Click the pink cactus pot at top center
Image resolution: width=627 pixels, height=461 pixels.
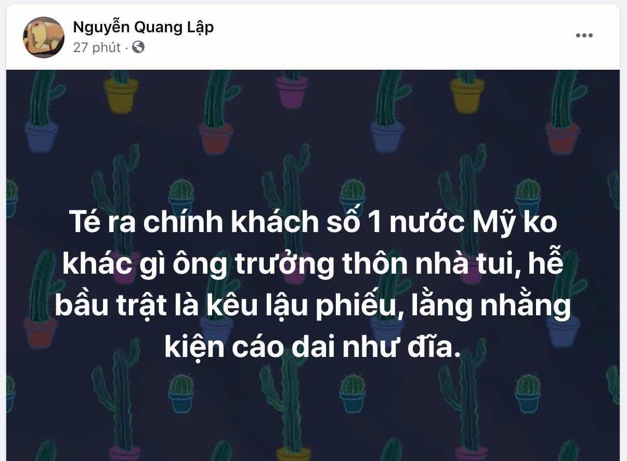tap(292, 92)
